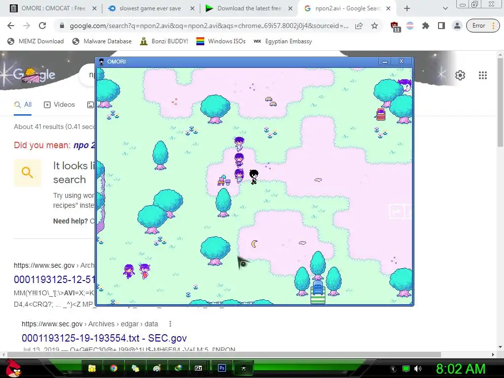
Task: Click the blue mailbox between trees
Action: tap(318, 287)
